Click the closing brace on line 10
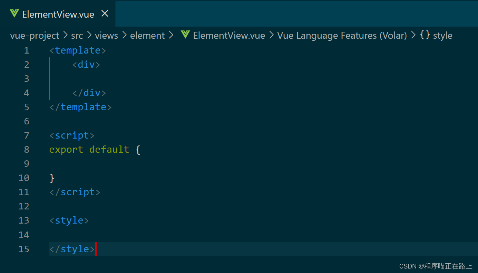 52,178
